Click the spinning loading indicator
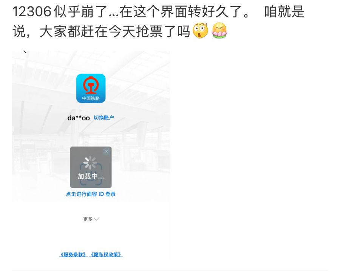Viewport: 340px width, 272px height. point(90,163)
